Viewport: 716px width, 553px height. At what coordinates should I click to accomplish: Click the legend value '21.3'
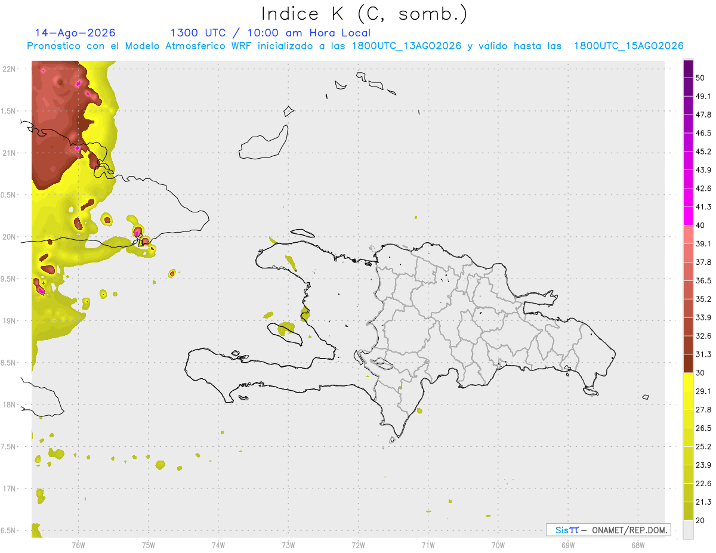pos(703,502)
